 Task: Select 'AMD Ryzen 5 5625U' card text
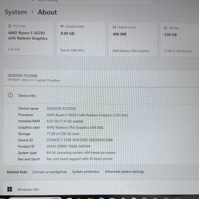(x=27, y=33)
